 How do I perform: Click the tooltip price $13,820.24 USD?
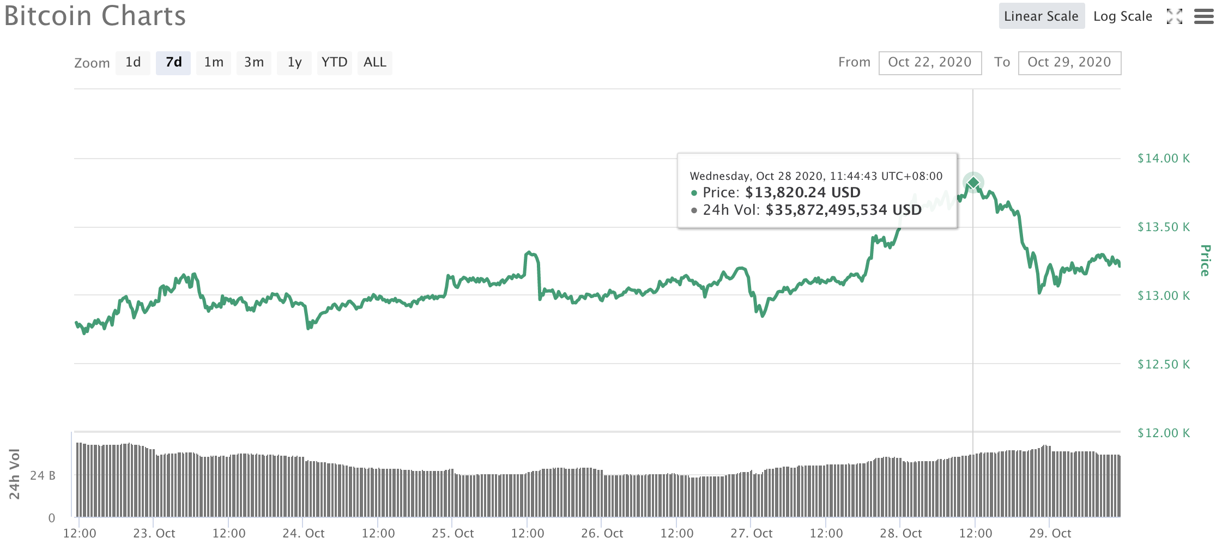coord(803,192)
